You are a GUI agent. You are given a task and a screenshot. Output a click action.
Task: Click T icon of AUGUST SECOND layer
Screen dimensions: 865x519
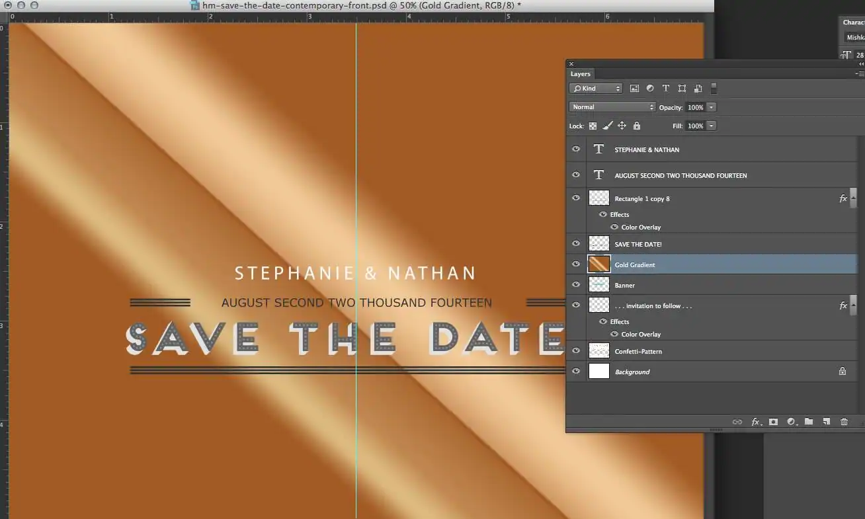click(x=598, y=175)
